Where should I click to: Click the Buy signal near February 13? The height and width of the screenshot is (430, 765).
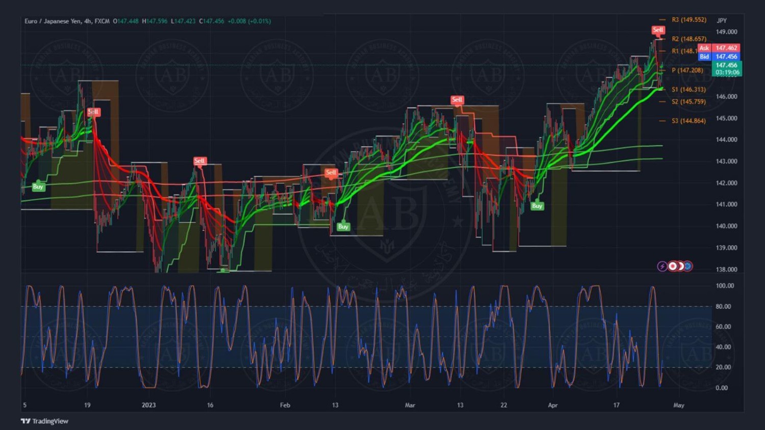click(x=343, y=227)
